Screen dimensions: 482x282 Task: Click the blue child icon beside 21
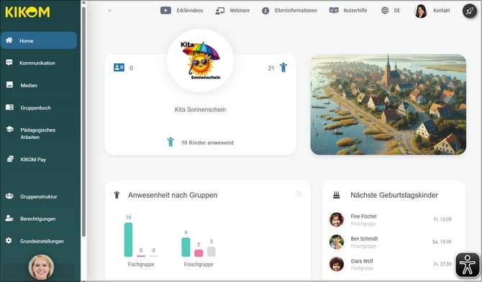point(283,68)
